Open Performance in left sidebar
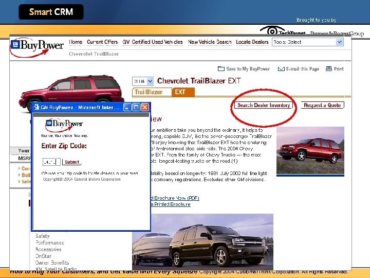The height and width of the screenshot is (278, 370). tap(49, 242)
